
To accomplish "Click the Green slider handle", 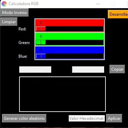I will pos(41,42).
